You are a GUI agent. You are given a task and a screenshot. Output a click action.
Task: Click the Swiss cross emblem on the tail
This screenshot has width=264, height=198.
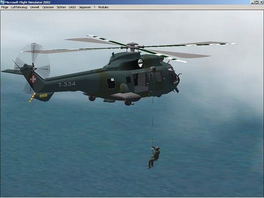tap(33, 79)
